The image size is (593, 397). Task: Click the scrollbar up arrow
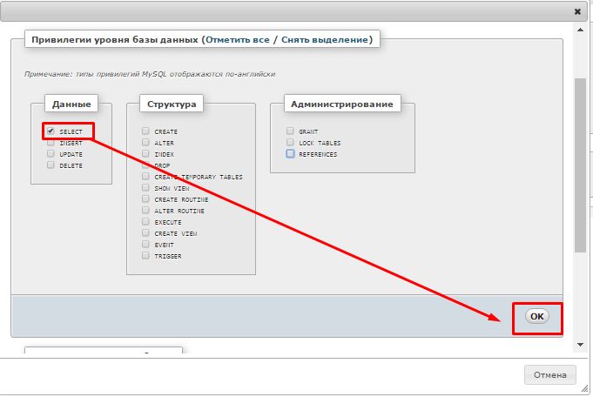(580, 30)
